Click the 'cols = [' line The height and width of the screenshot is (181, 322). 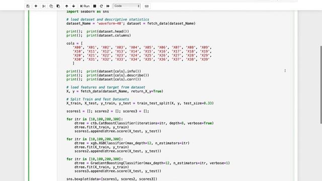pos(74,43)
